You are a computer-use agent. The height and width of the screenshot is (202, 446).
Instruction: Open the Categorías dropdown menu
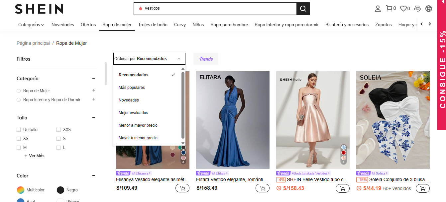[x=31, y=25]
